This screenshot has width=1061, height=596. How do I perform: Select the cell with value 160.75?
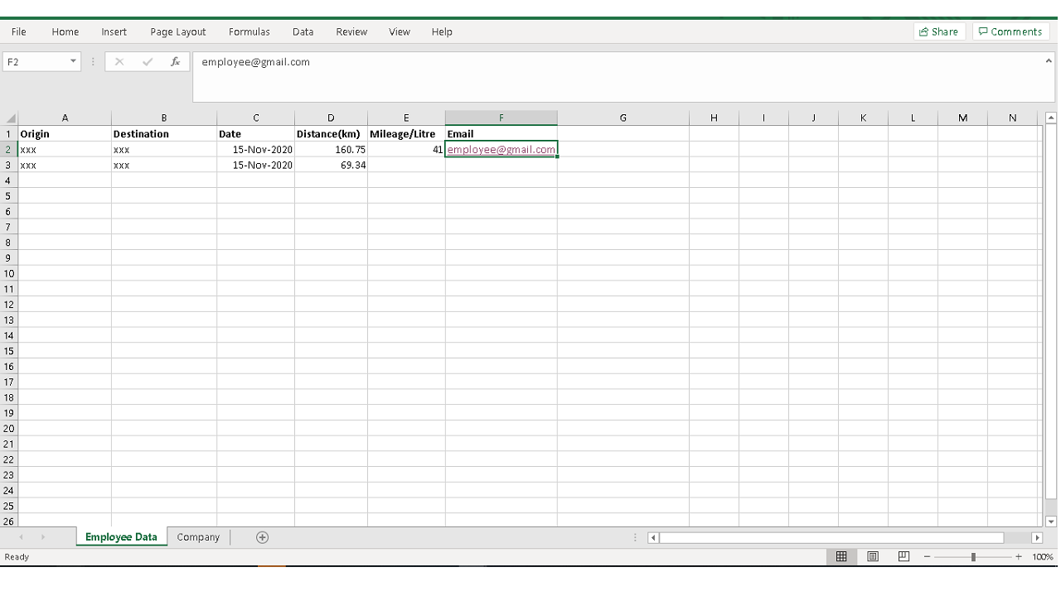[x=331, y=150]
